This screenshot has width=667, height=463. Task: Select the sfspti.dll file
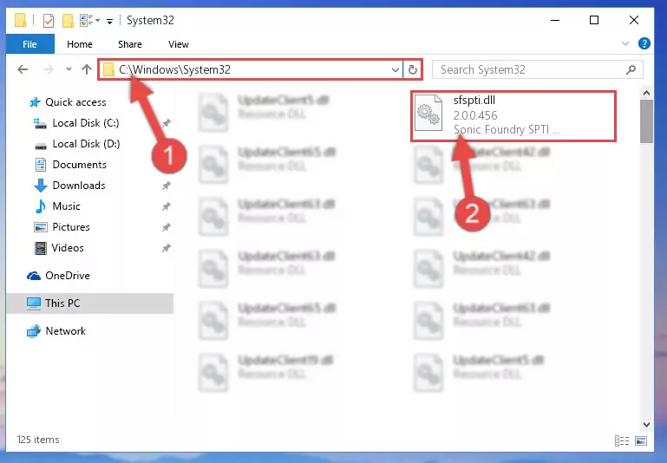[513, 115]
